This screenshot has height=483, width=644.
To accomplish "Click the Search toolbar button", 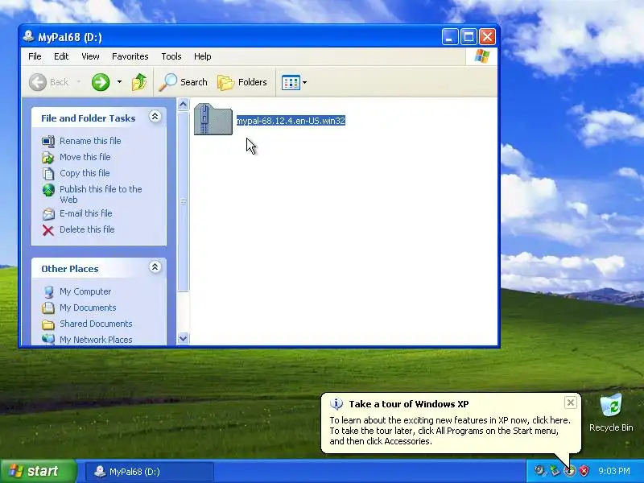I will coord(184,82).
